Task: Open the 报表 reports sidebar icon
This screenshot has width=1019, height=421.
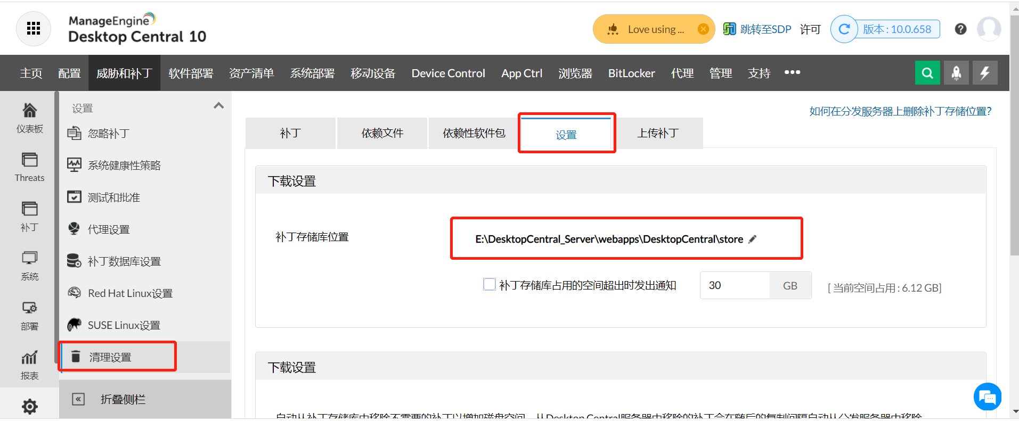Action: [30, 365]
